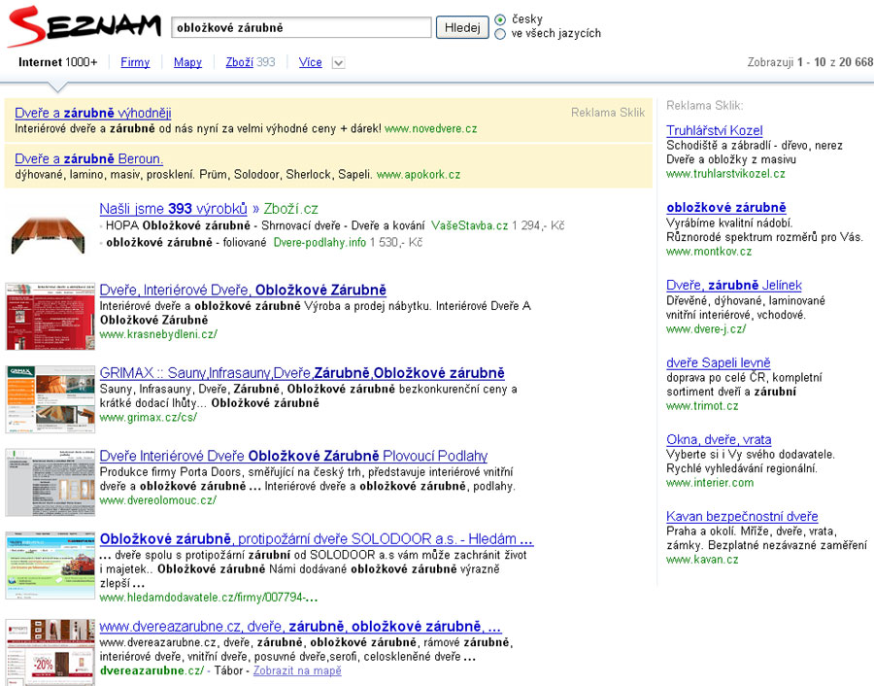The height and width of the screenshot is (686, 874).
Task: Click the price 1 294,- Kč
Action: click(538, 225)
